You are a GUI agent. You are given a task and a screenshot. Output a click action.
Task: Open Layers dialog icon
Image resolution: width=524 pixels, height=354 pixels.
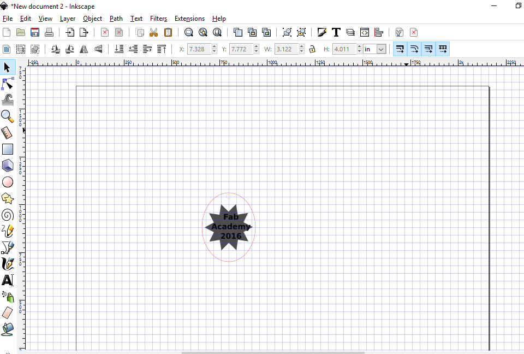click(x=350, y=32)
